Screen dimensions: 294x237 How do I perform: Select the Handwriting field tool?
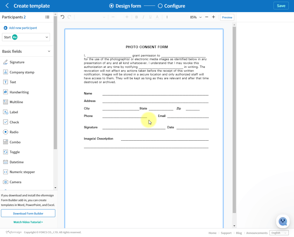(x=19, y=92)
